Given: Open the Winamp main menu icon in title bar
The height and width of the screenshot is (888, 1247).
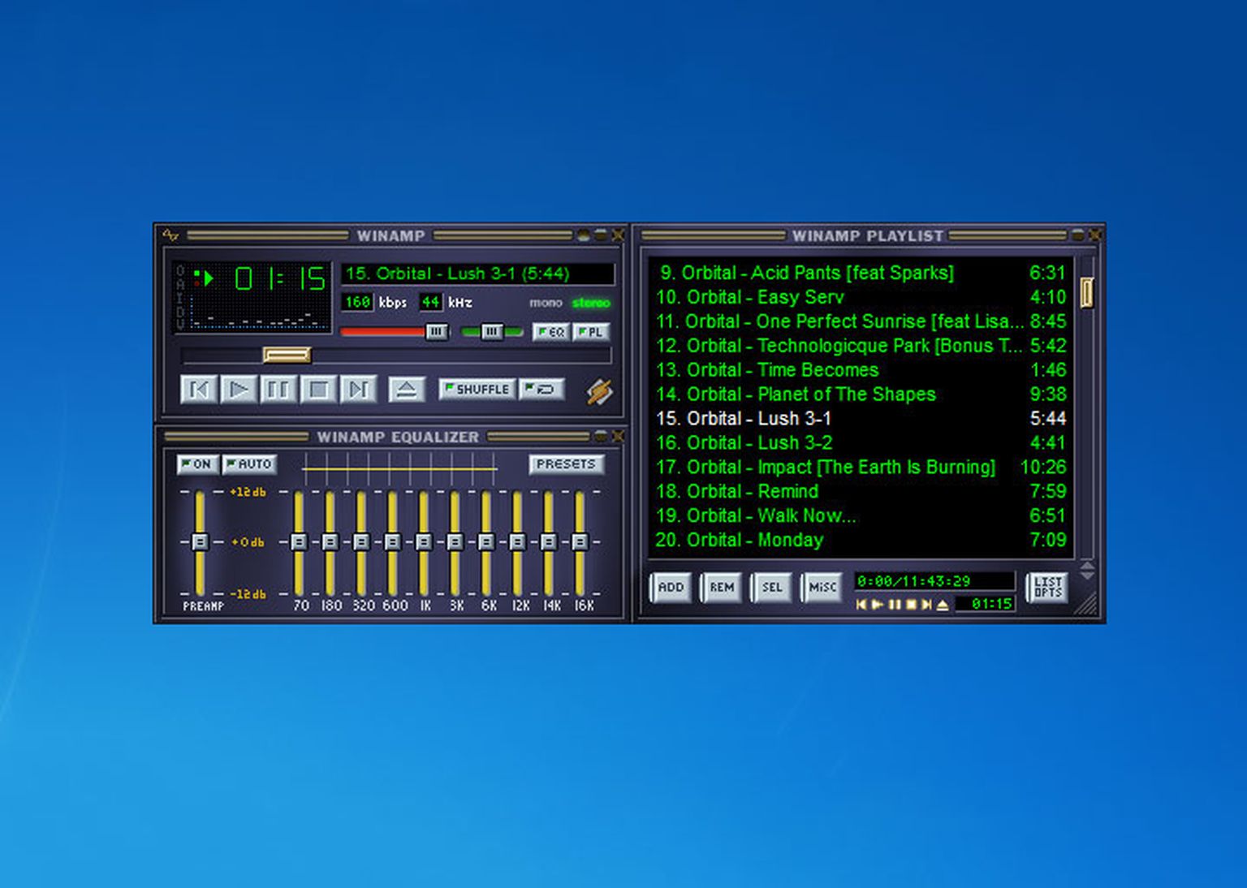Looking at the screenshot, I should pyautogui.click(x=170, y=235).
